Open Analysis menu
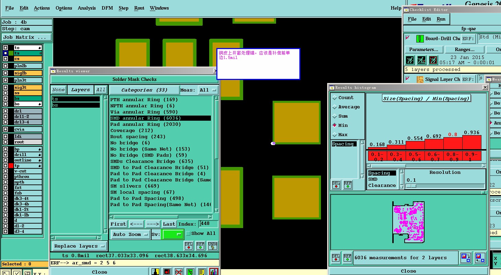Viewport: 501px width, 275px height. (87, 8)
